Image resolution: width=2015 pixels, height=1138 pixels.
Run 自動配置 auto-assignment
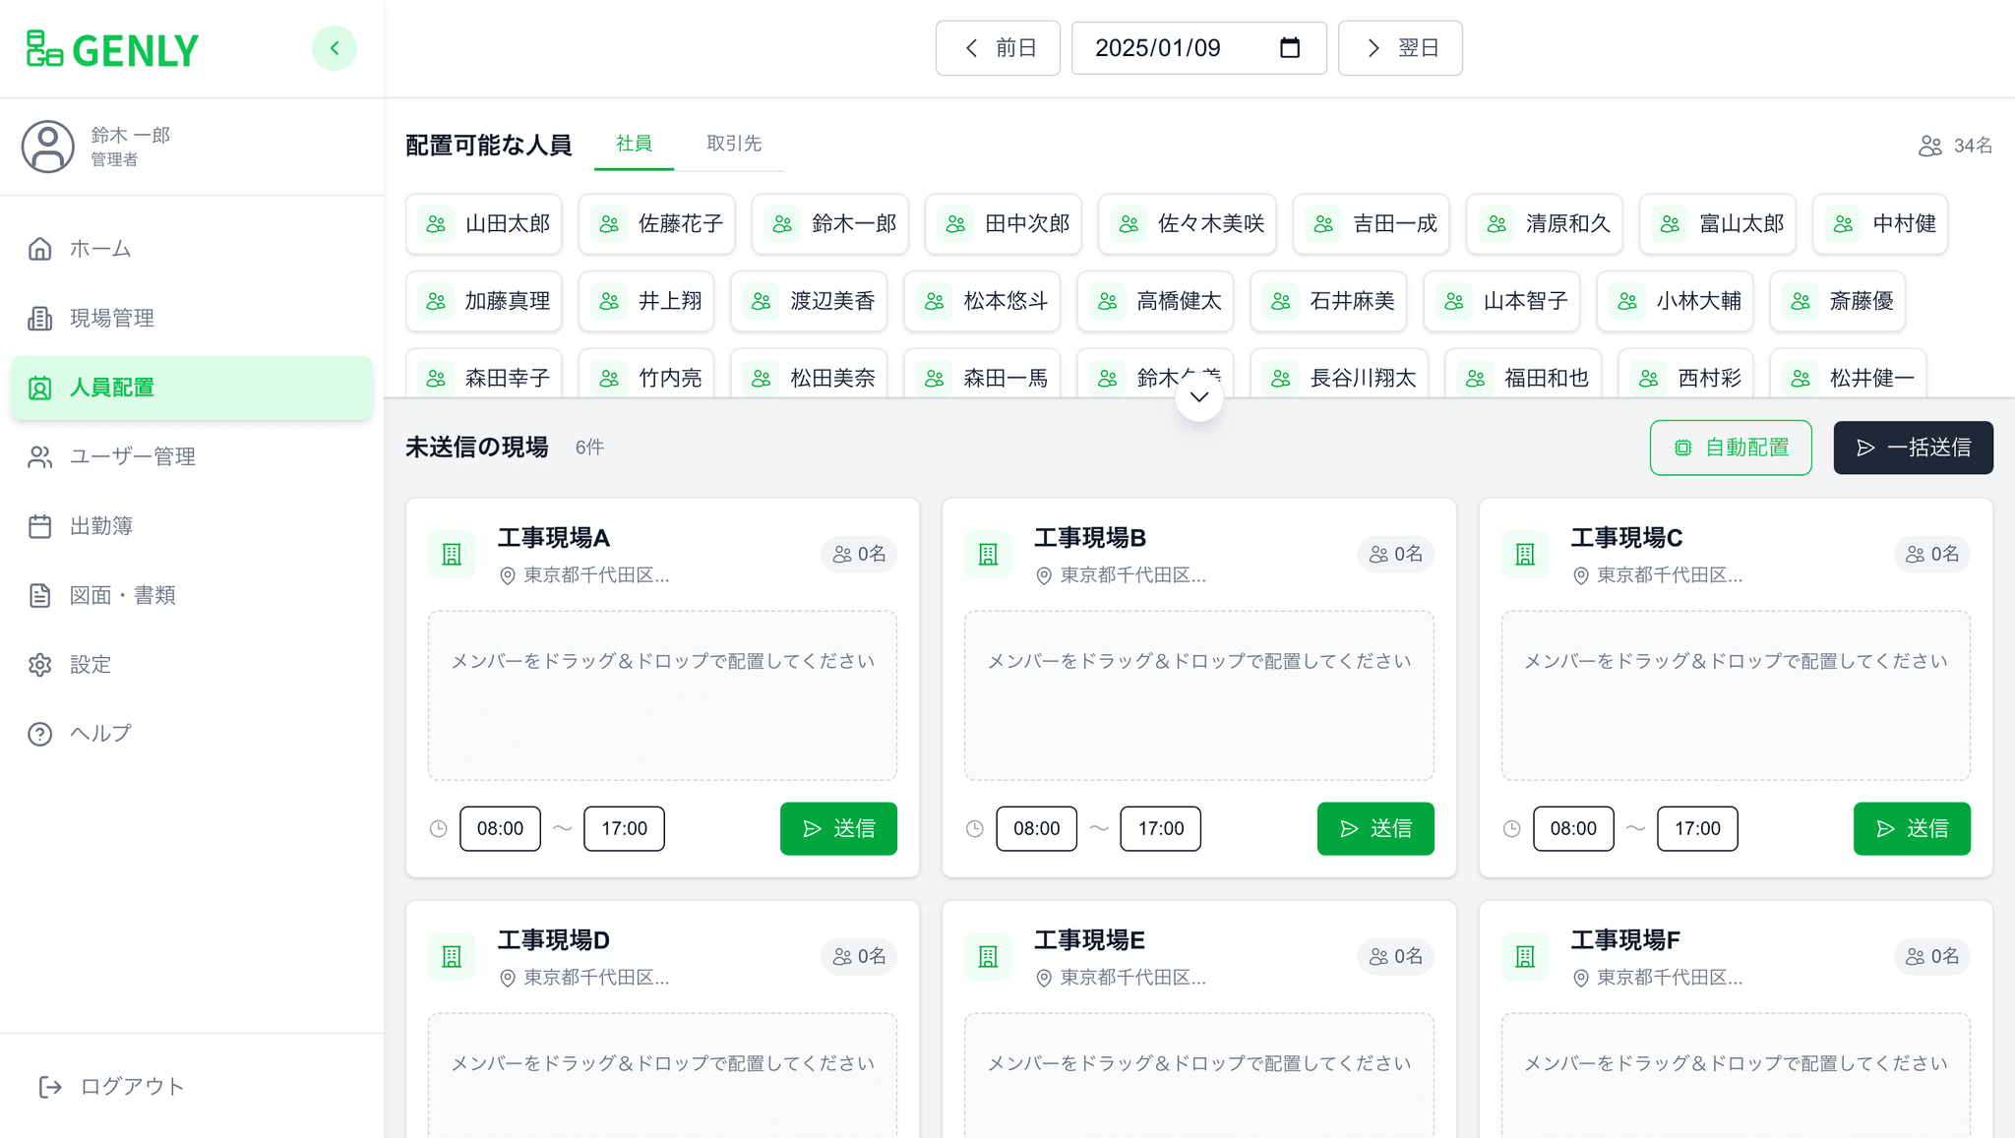tap(1731, 448)
